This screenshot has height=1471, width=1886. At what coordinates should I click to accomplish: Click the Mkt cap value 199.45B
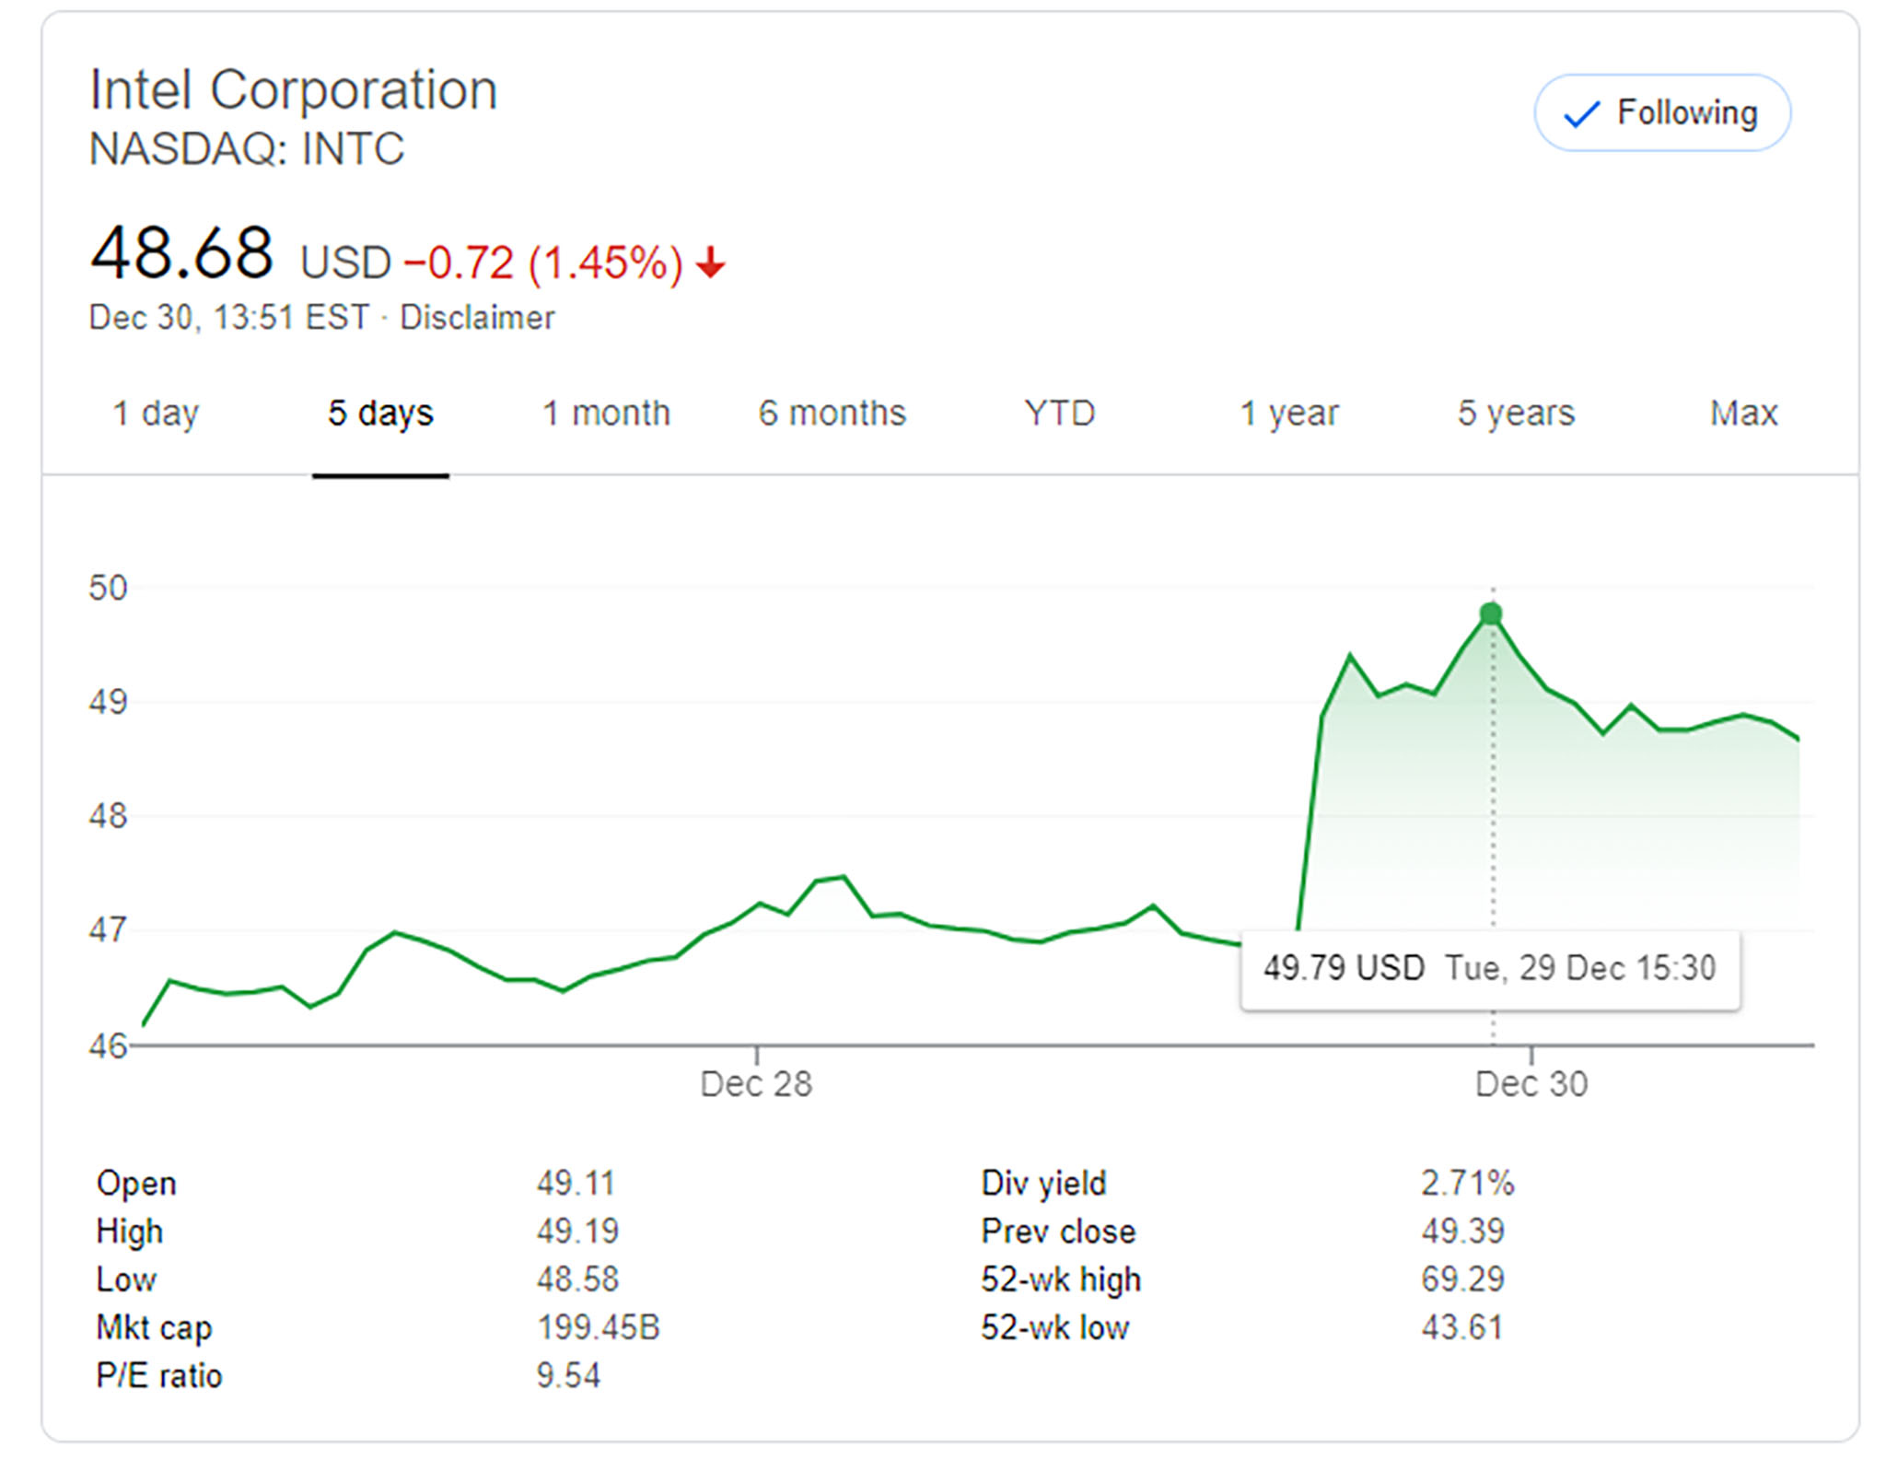tap(599, 1327)
